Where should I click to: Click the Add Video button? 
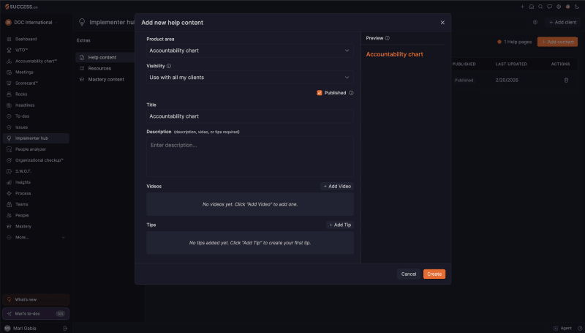(x=337, y=187)
